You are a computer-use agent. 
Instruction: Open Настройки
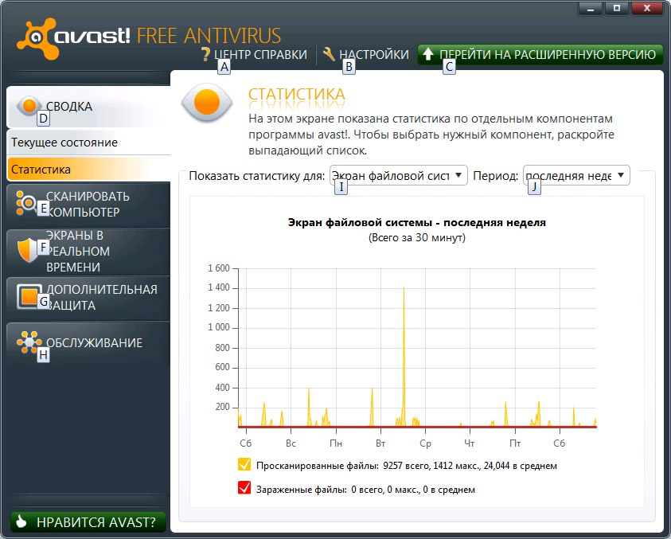[x=366, y=54]
